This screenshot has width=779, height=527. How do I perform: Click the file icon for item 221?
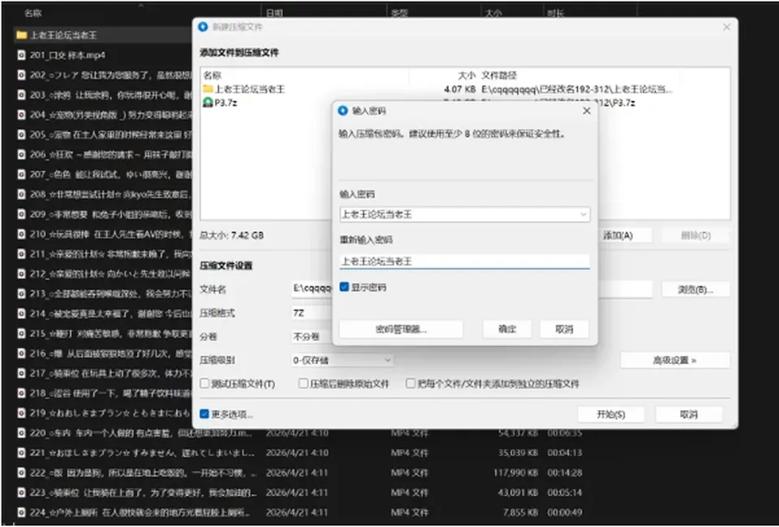tap(21, 452)
